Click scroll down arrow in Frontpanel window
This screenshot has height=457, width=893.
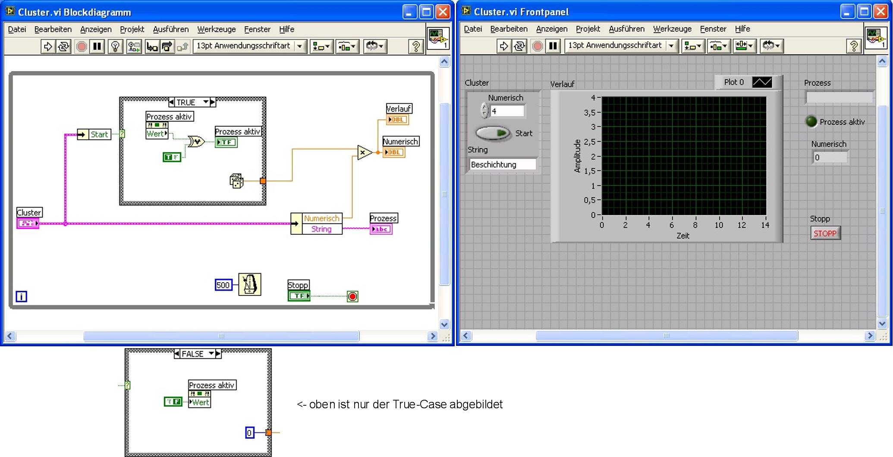coord(882,323)
